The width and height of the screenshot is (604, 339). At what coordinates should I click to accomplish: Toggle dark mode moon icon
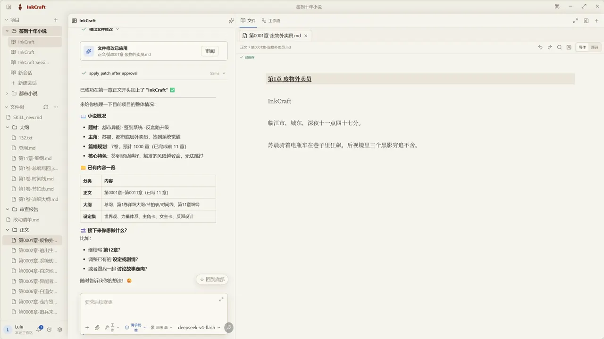point(50,330)
